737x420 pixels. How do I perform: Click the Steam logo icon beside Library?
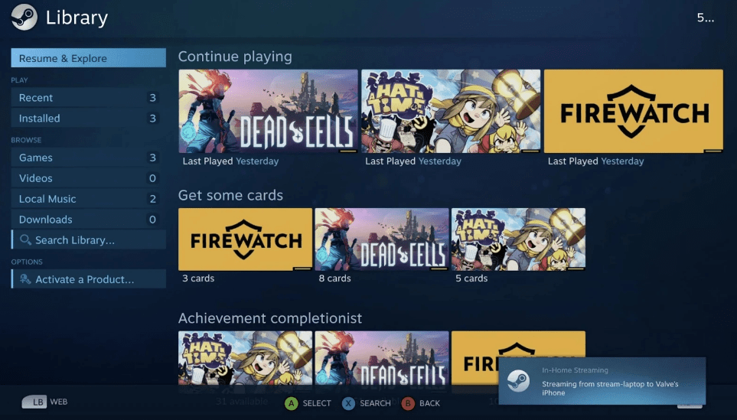point(24,18)
